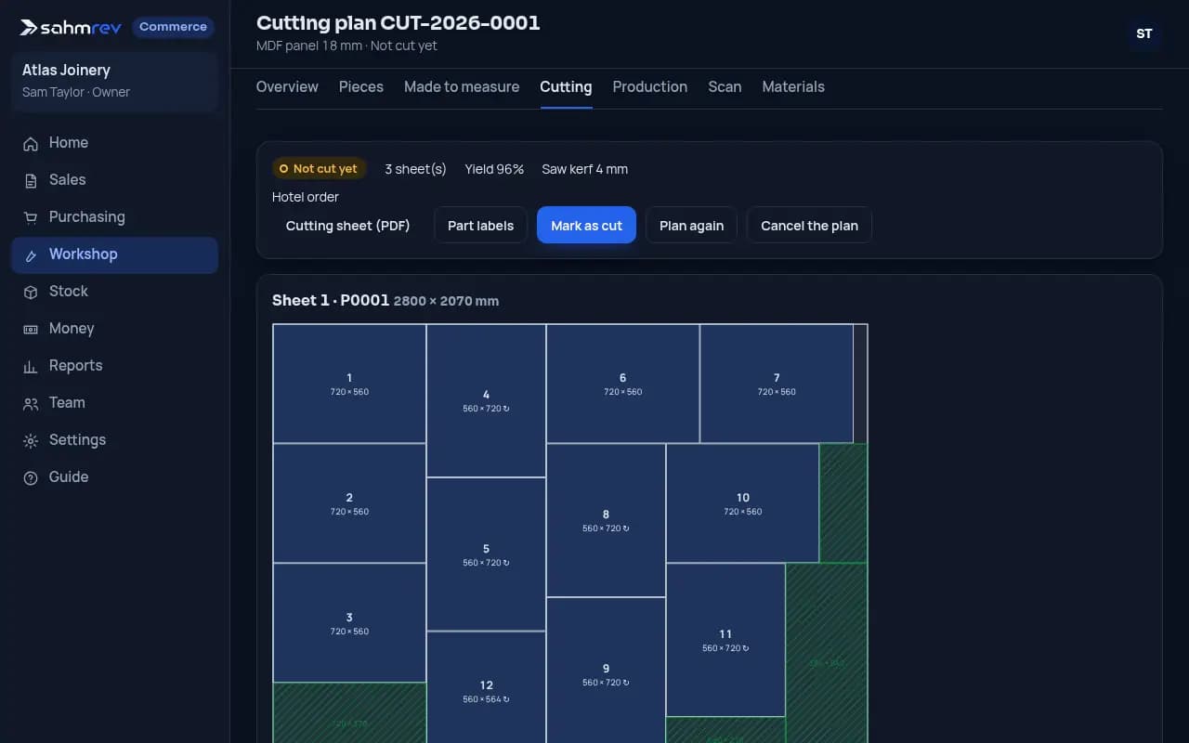Click piece 5 in the cutting layout
1189x743 pixels.
486,554
